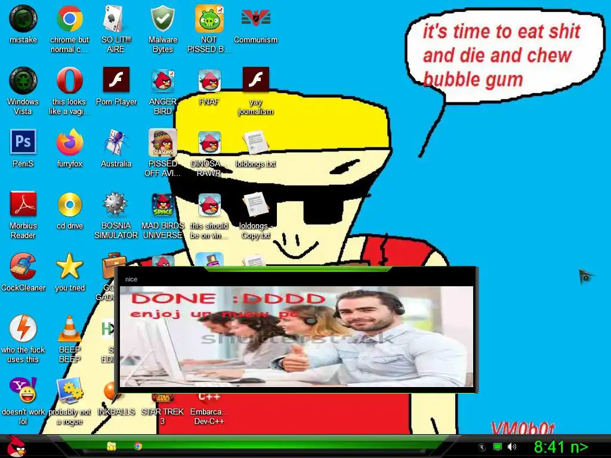Open the volume speaker tray icon
Image resolution: width=611 pixels, height=458 pixels.
(x=512, y=447)
